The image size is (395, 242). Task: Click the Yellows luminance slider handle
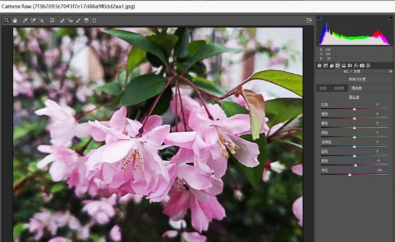(355, 128)
